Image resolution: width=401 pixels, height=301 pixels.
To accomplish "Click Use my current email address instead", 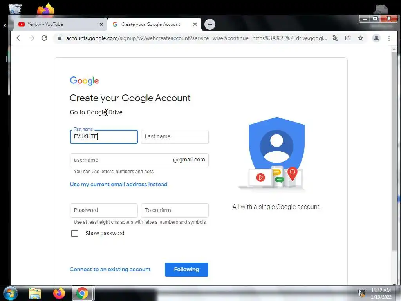I will click(119, 184).
